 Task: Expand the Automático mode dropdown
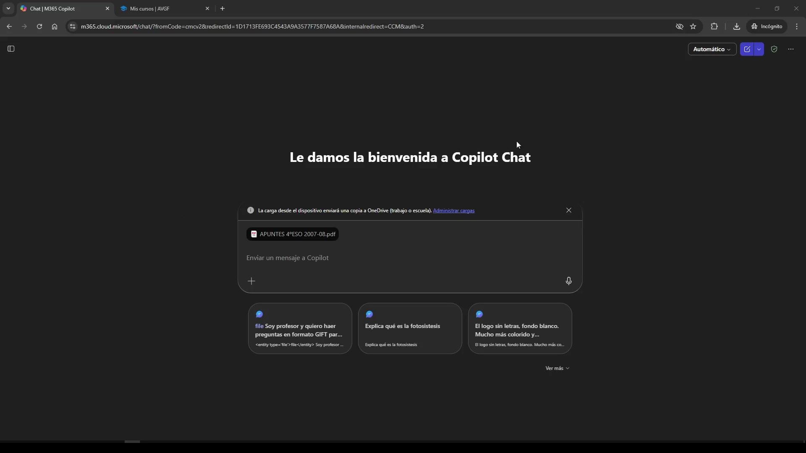(x=712, y=49)
